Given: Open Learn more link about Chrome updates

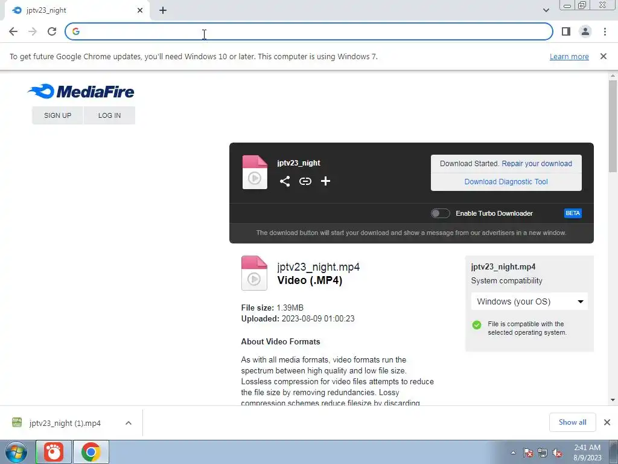Looking at the screenshot, I should point(569,56).
